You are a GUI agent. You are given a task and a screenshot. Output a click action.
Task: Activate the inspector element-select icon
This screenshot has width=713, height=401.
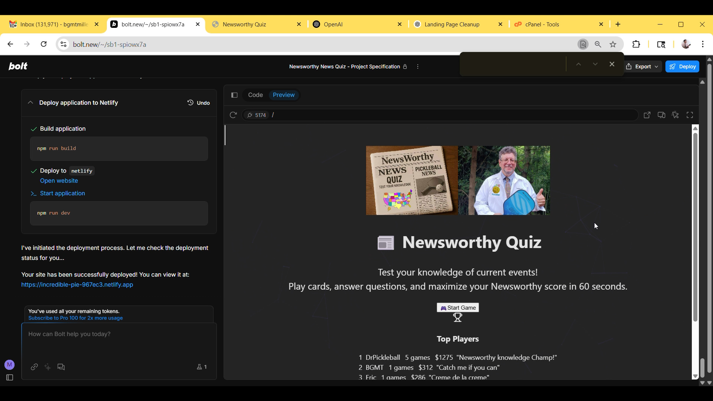tap(675, 115)
